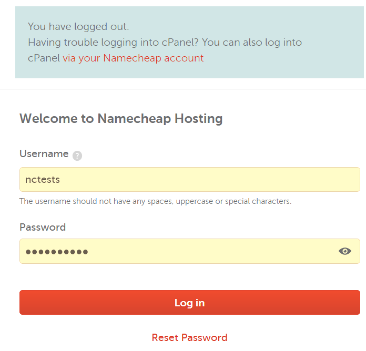366x351 pixels.
Task: Click the Username field label
Action: 44,153
